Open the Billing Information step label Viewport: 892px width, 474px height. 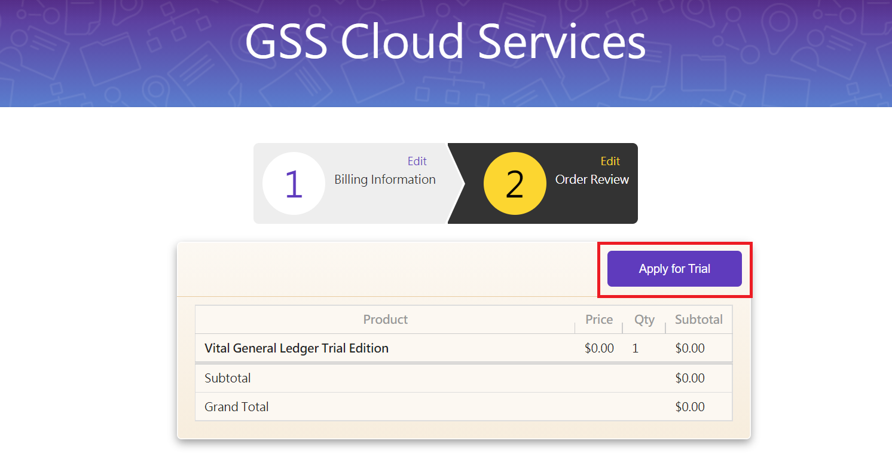384,180
